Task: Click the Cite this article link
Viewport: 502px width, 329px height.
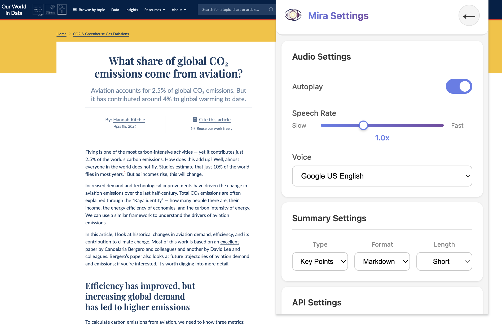Action: click(x=215, y=119)
